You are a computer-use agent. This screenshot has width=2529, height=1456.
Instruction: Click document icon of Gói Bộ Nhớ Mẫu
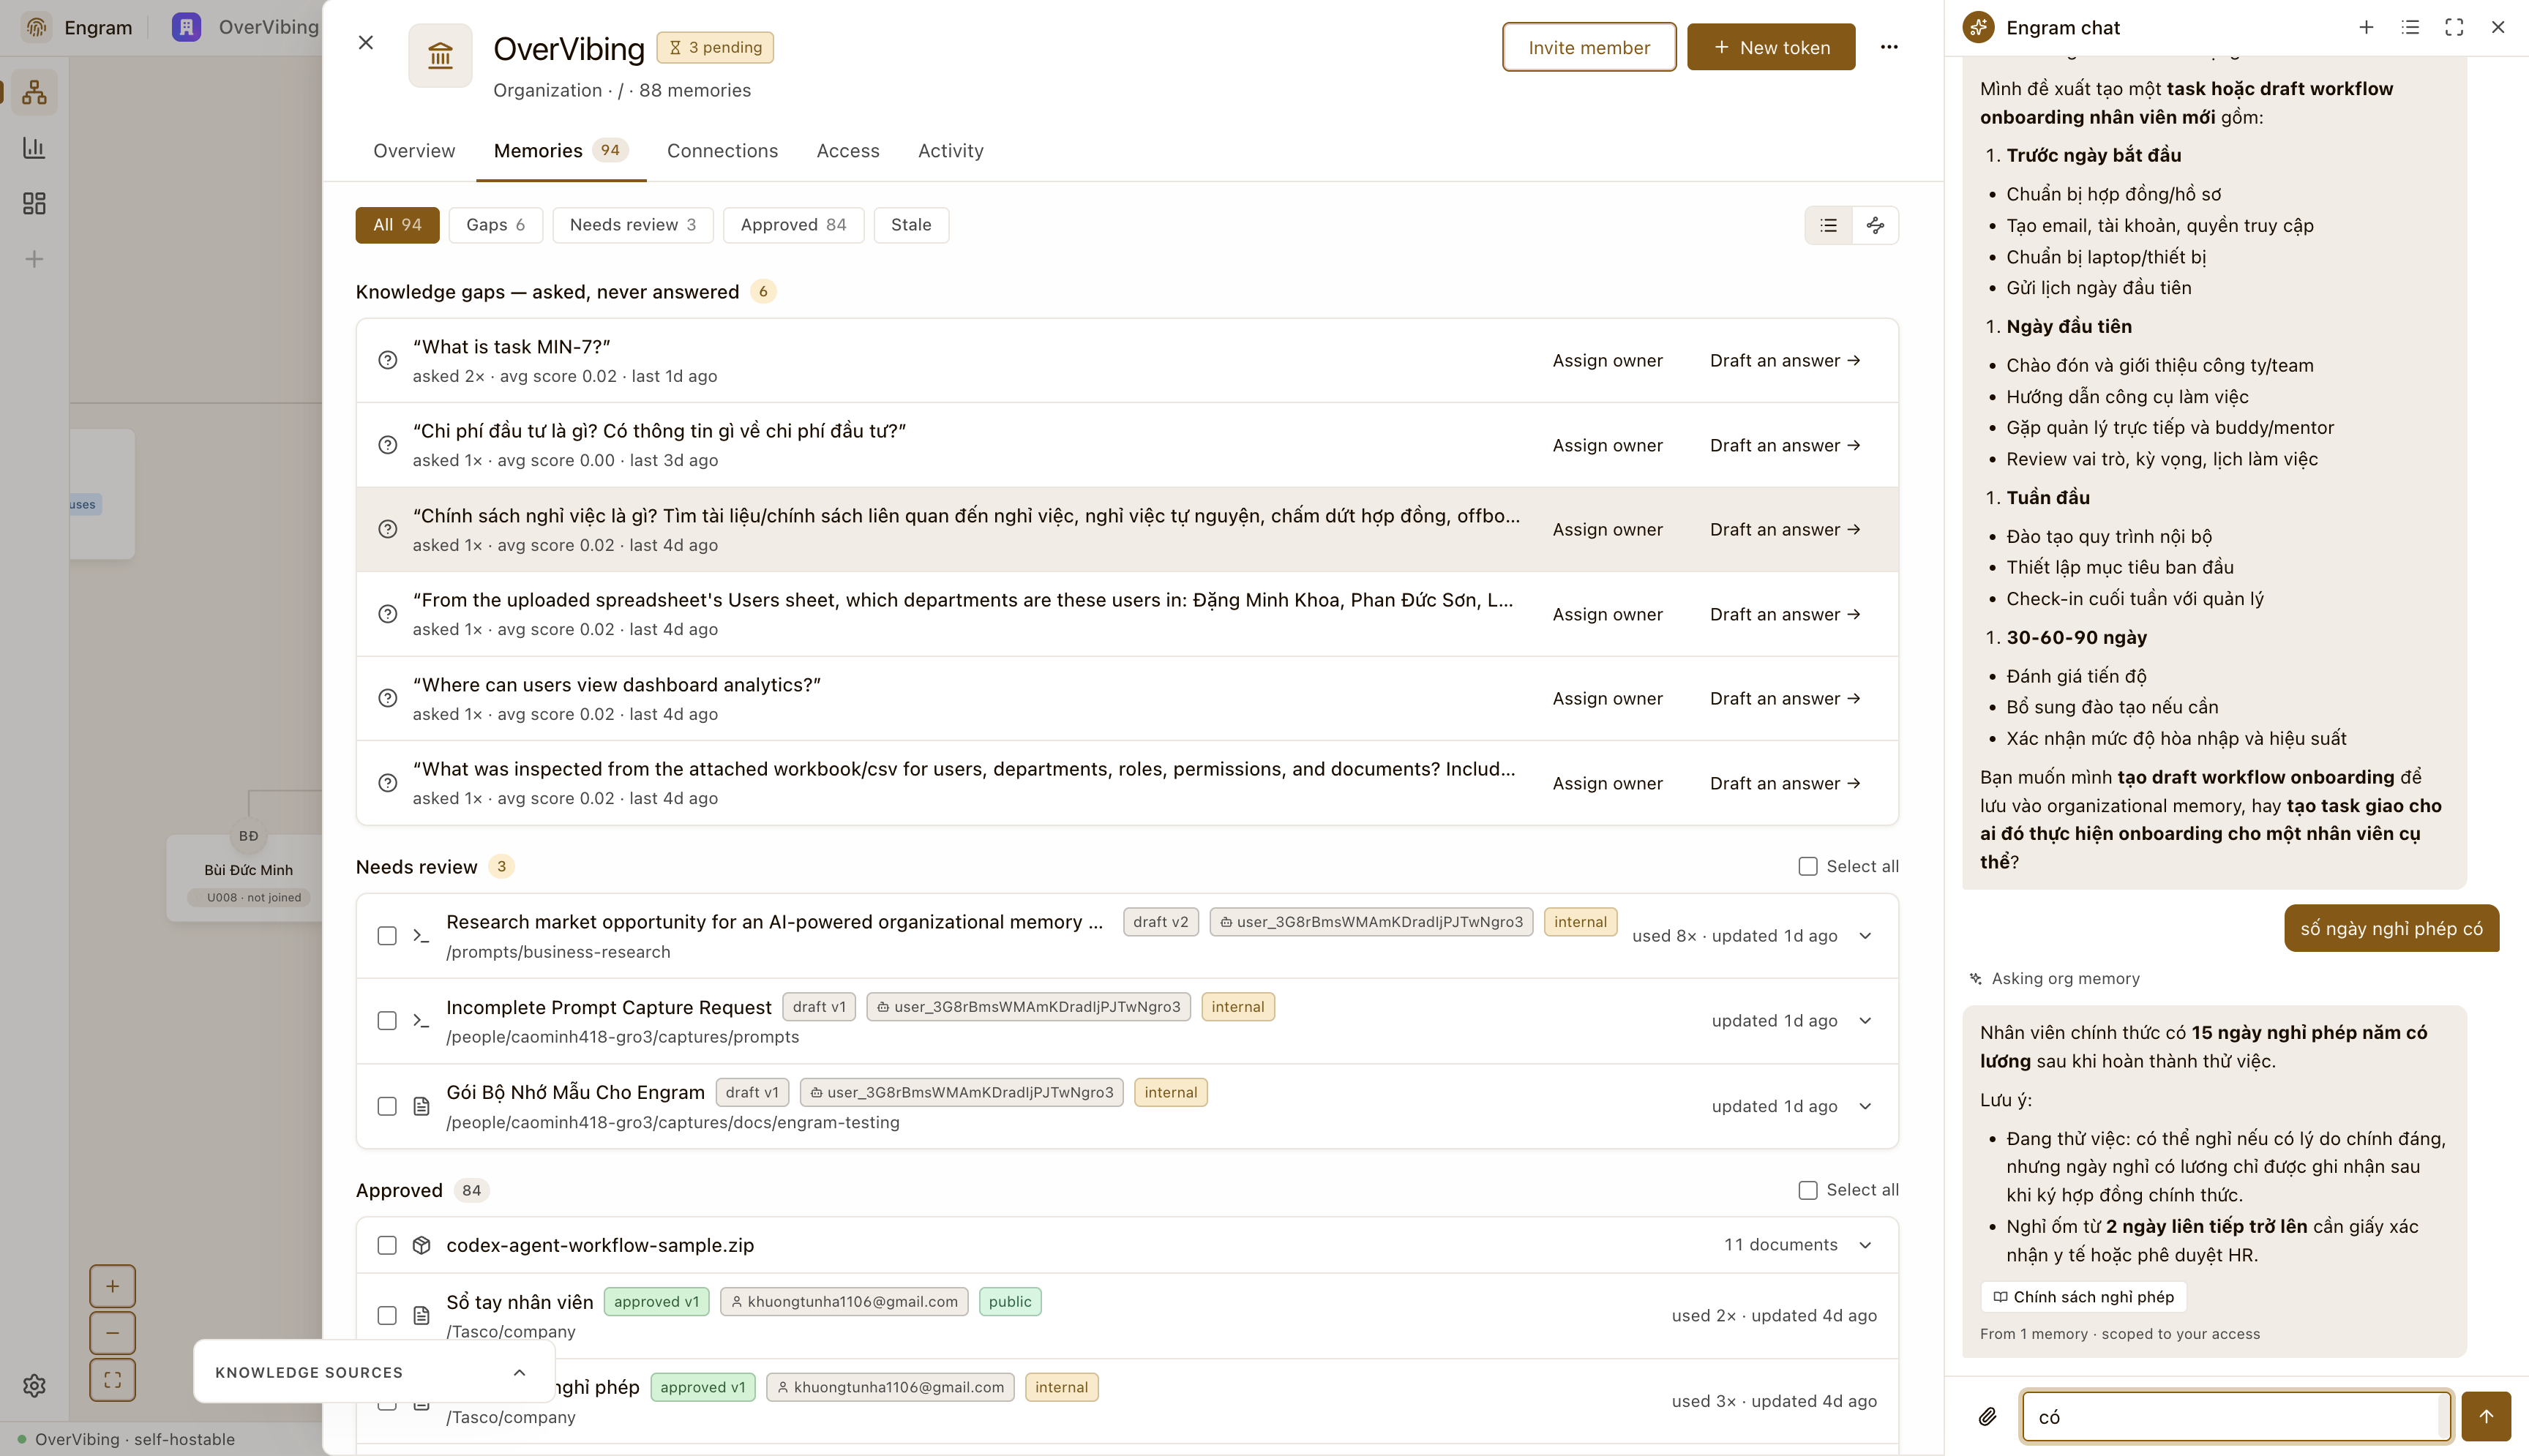(421, 1106)
